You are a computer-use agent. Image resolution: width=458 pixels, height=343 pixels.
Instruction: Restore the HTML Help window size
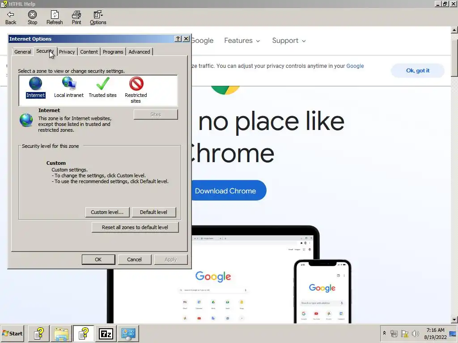(445, 4)
